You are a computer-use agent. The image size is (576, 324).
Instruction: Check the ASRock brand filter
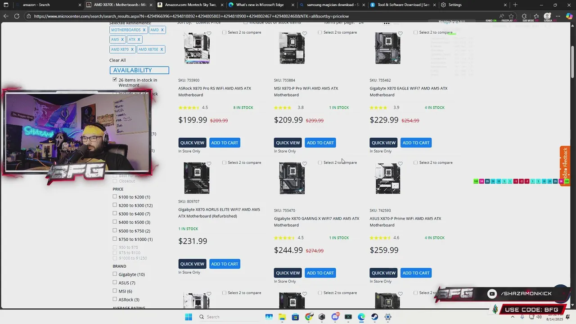[115, 299]
